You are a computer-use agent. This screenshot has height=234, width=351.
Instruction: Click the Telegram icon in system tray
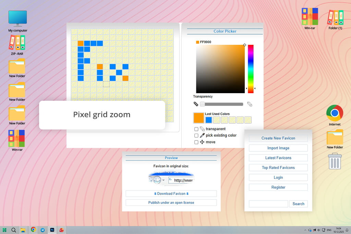tap(314, 230)
